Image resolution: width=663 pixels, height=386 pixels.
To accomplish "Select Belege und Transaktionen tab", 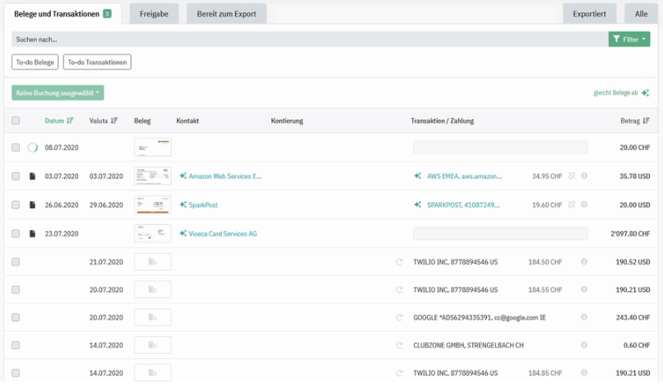I will click(x=63, y=14).
